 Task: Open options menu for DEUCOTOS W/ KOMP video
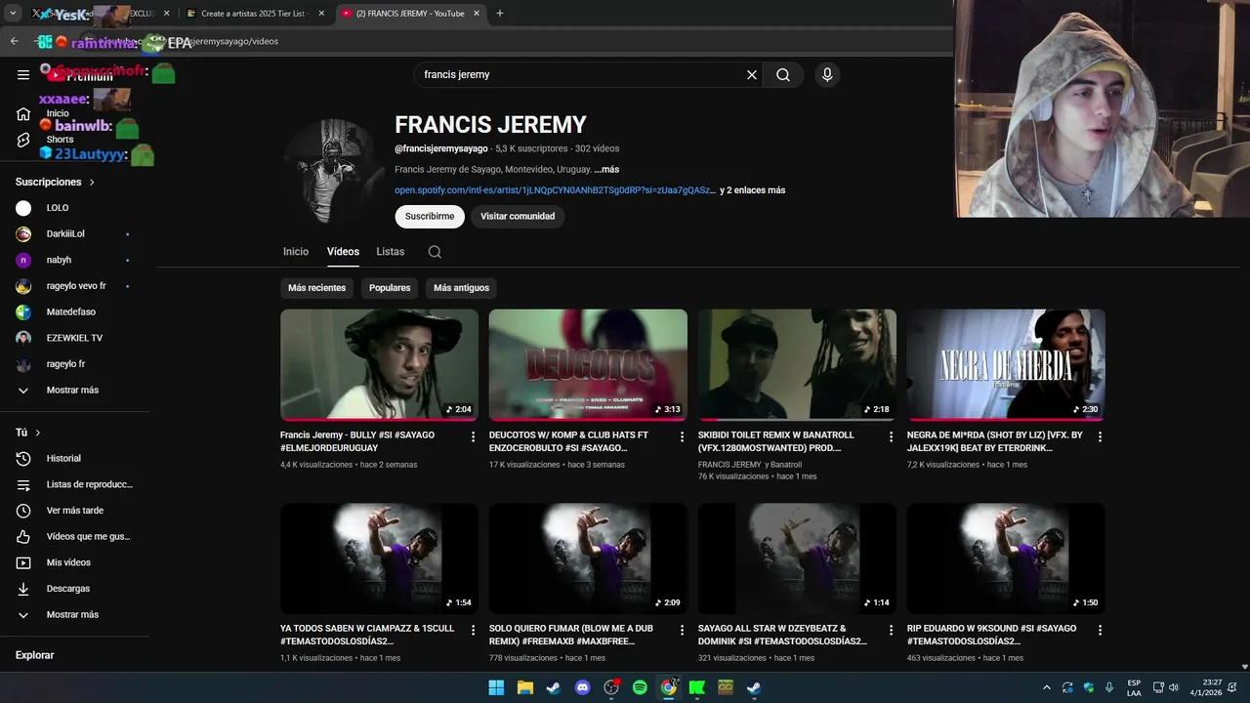coord(683,436)
